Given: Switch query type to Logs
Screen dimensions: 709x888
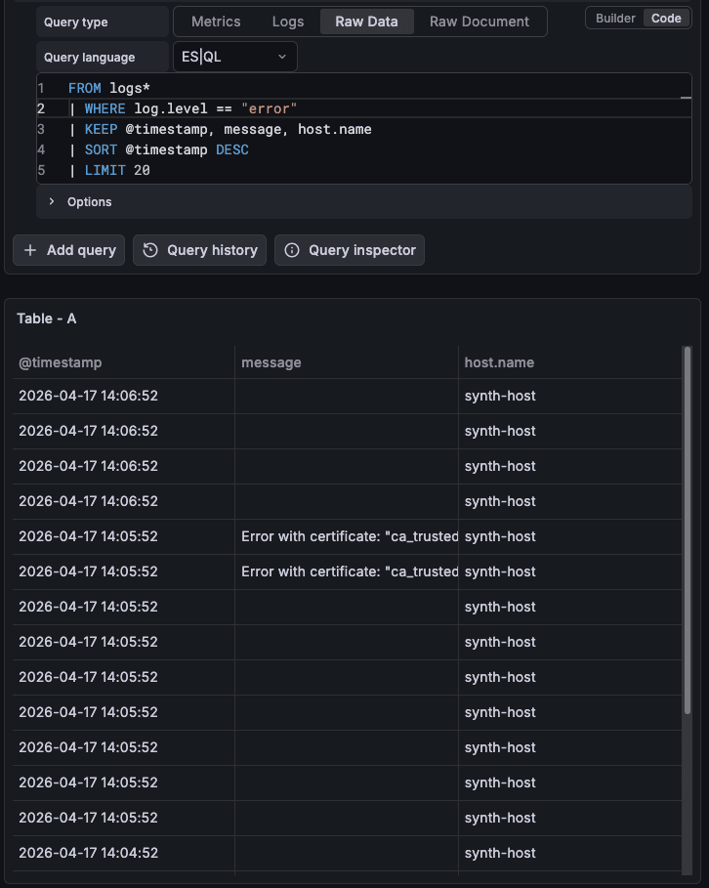Looking at the screenshot, I should [288, 21].
